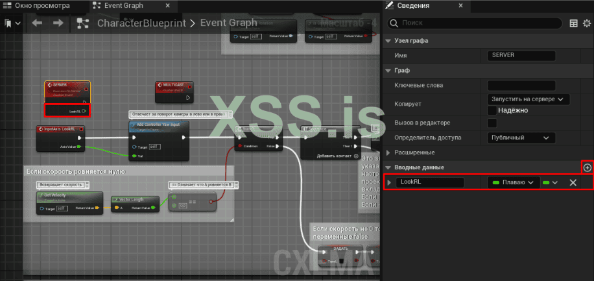Go back with the left arrow
The image size is (594, 281).
coord(37,23)
